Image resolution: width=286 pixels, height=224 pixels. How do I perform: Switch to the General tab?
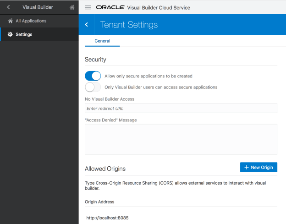(x=102, y=41)
